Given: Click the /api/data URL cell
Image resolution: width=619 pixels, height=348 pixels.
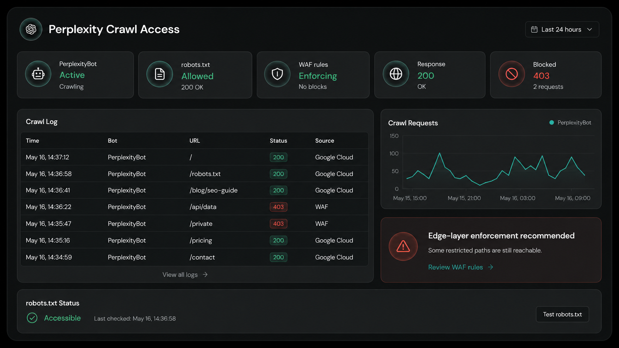Looking at the screenshot, I should 203,207.
